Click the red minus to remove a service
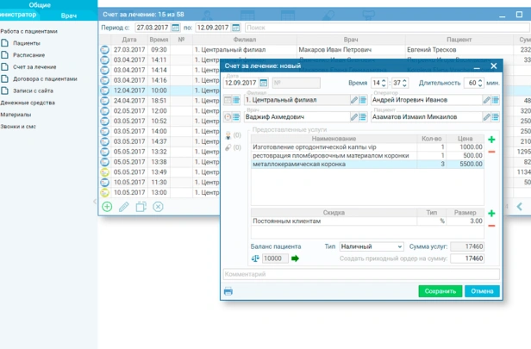Screen dimensions: 531x349 click(492, 153)
